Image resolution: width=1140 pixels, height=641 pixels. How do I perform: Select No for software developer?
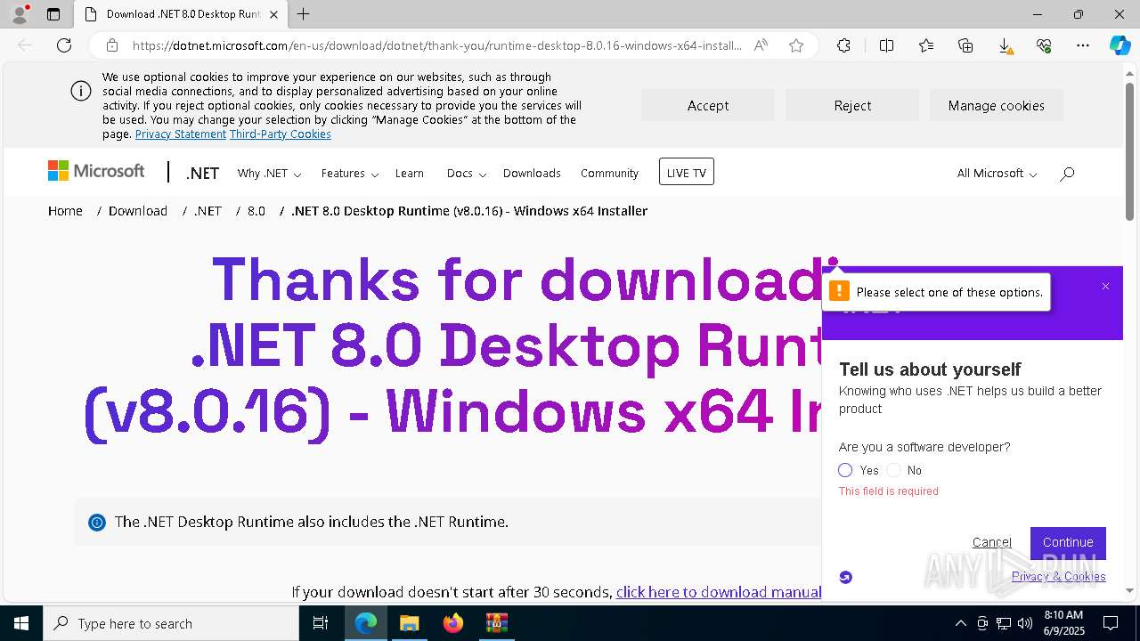(893, 470)
